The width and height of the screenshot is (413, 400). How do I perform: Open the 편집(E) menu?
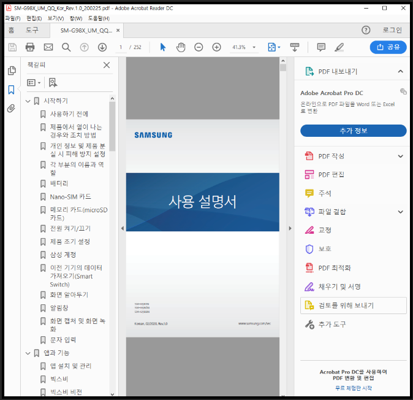click(x=34, y=18)
